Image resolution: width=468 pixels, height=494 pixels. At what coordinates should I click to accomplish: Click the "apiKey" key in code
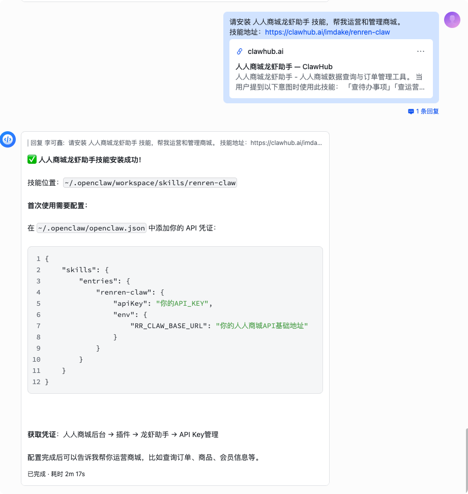point(130,303)
